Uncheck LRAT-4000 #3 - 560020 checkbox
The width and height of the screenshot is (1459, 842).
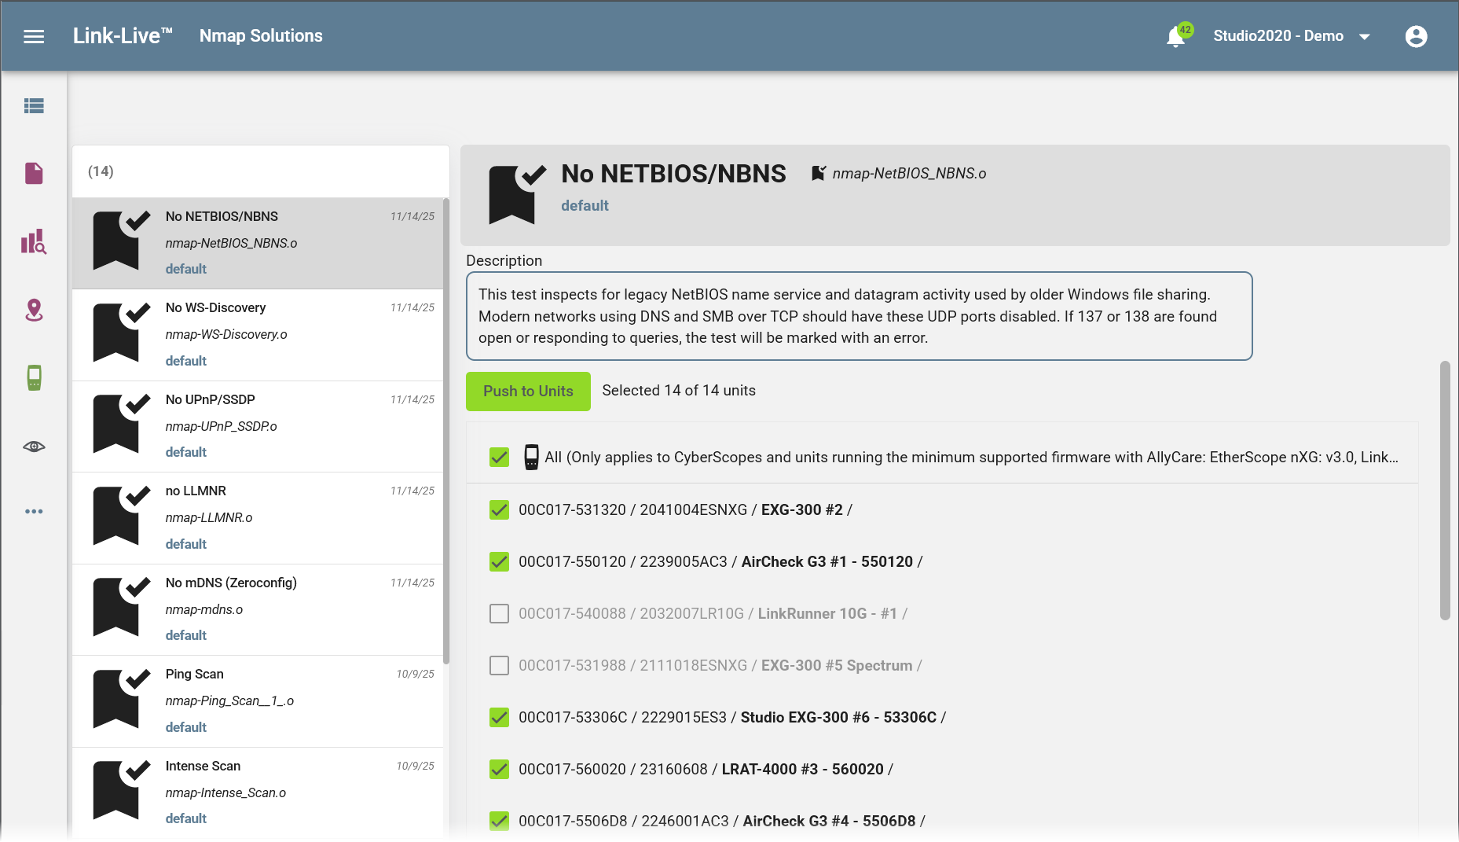499,769
